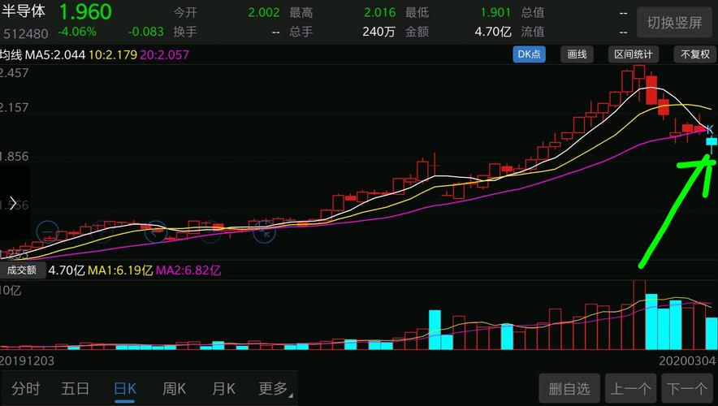Tap the start date 20191203

tap(27, 361)
